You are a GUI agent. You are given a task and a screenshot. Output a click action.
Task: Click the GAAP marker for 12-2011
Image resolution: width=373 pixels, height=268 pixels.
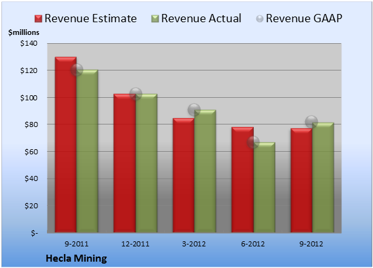click(x=136, y=94)
